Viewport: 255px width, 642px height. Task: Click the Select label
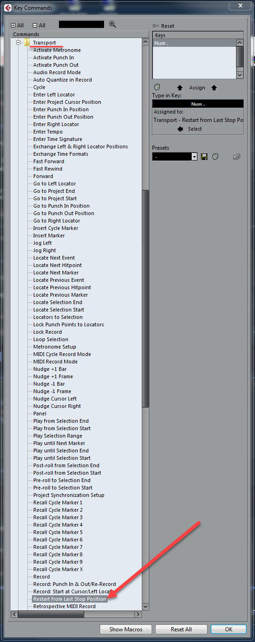tap(195, 129)
